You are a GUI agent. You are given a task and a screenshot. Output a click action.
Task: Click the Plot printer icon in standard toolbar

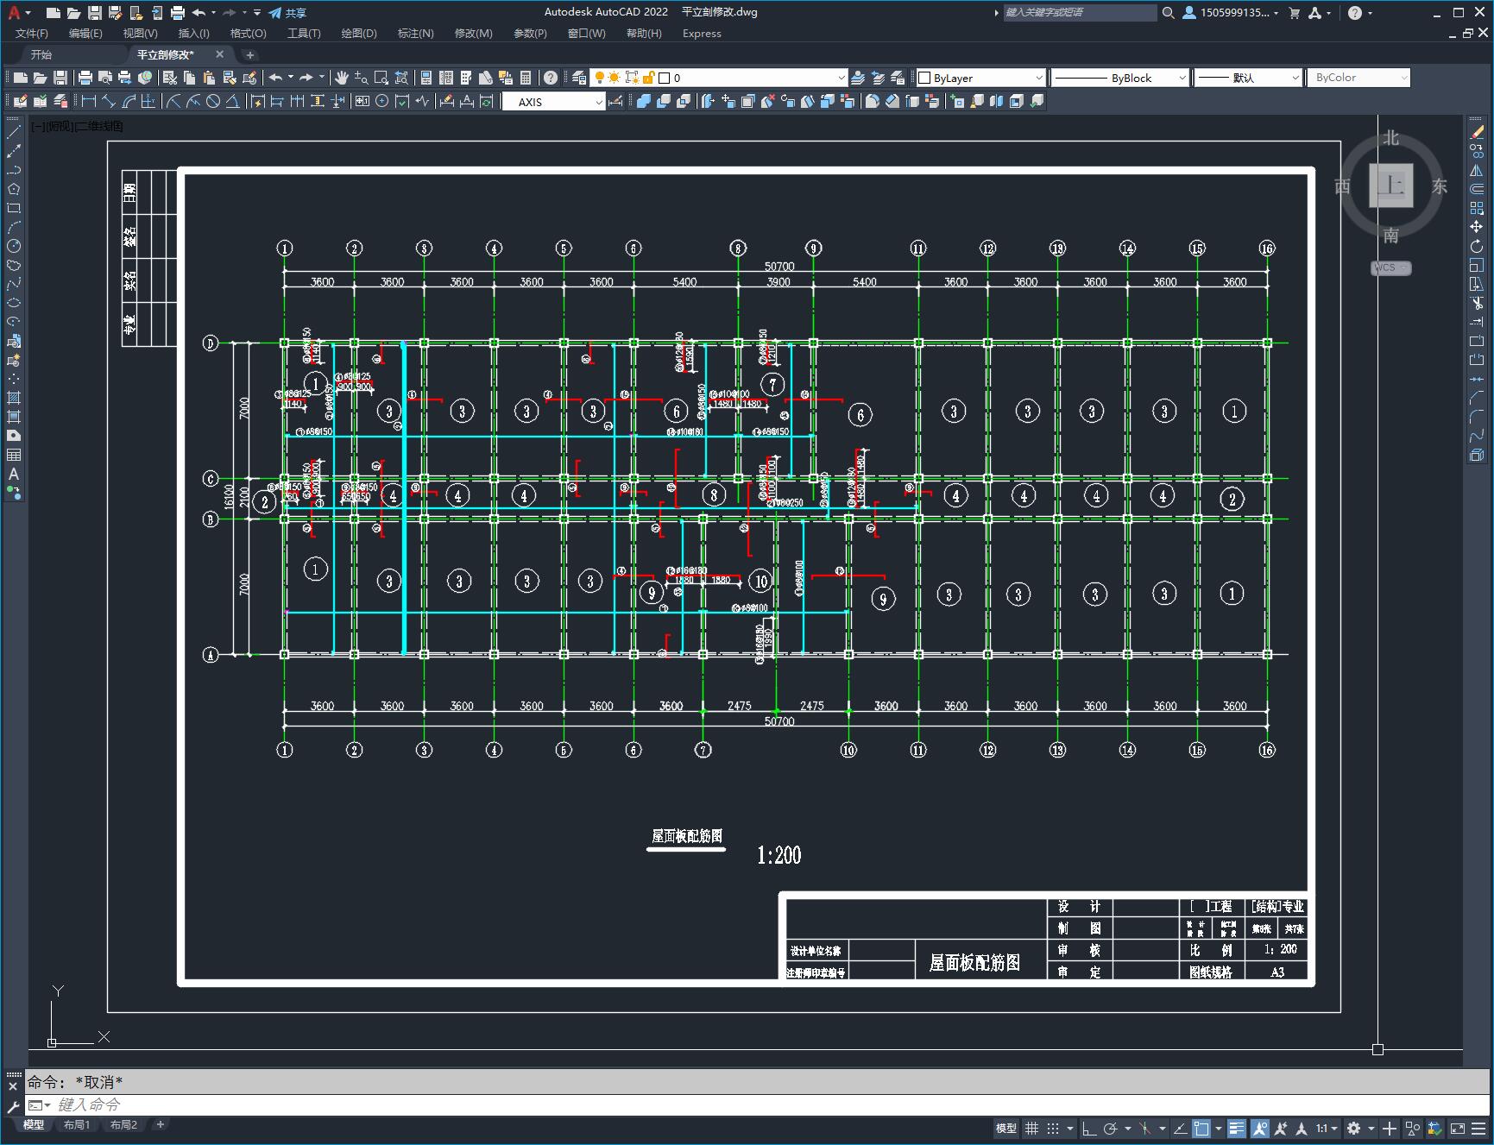tap(85, 78)
